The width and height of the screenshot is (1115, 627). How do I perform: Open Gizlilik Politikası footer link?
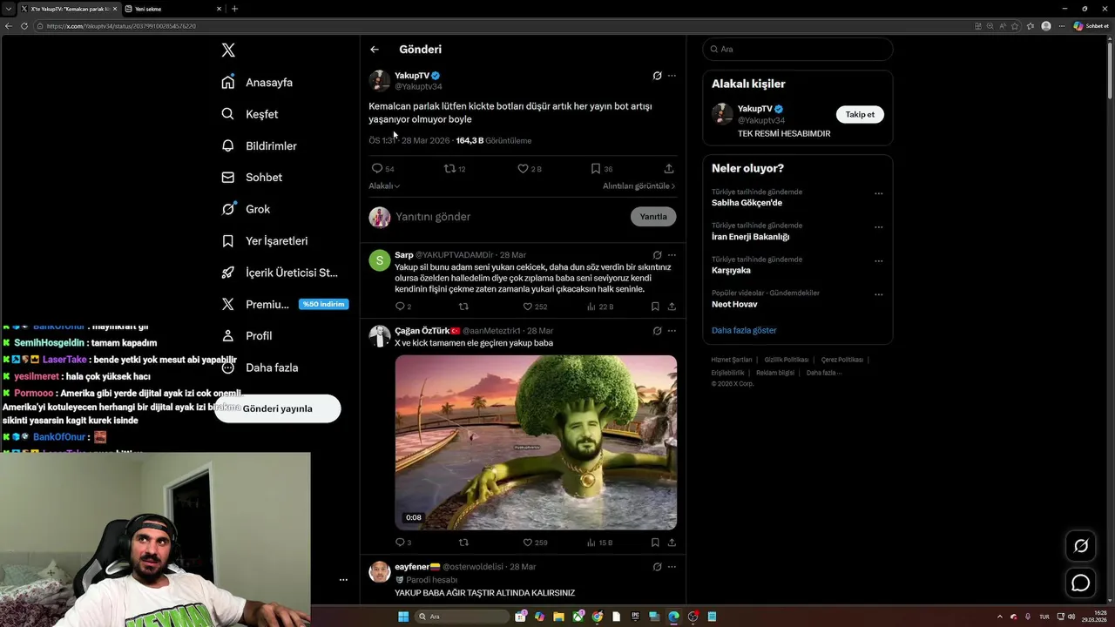pyautogui.click(x=787, y=360)
